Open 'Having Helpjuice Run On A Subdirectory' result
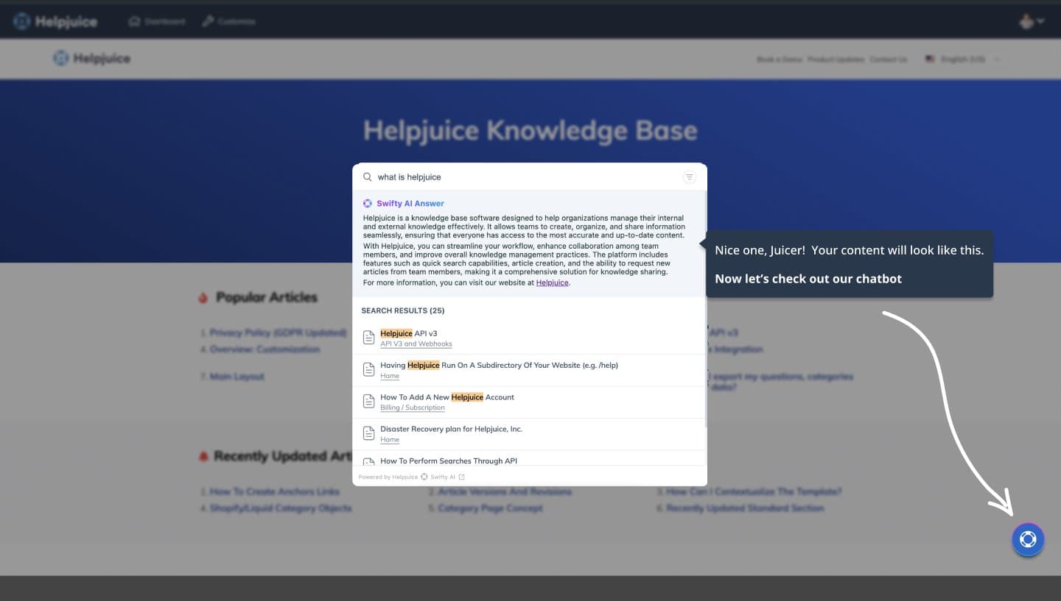 (499, 365)
